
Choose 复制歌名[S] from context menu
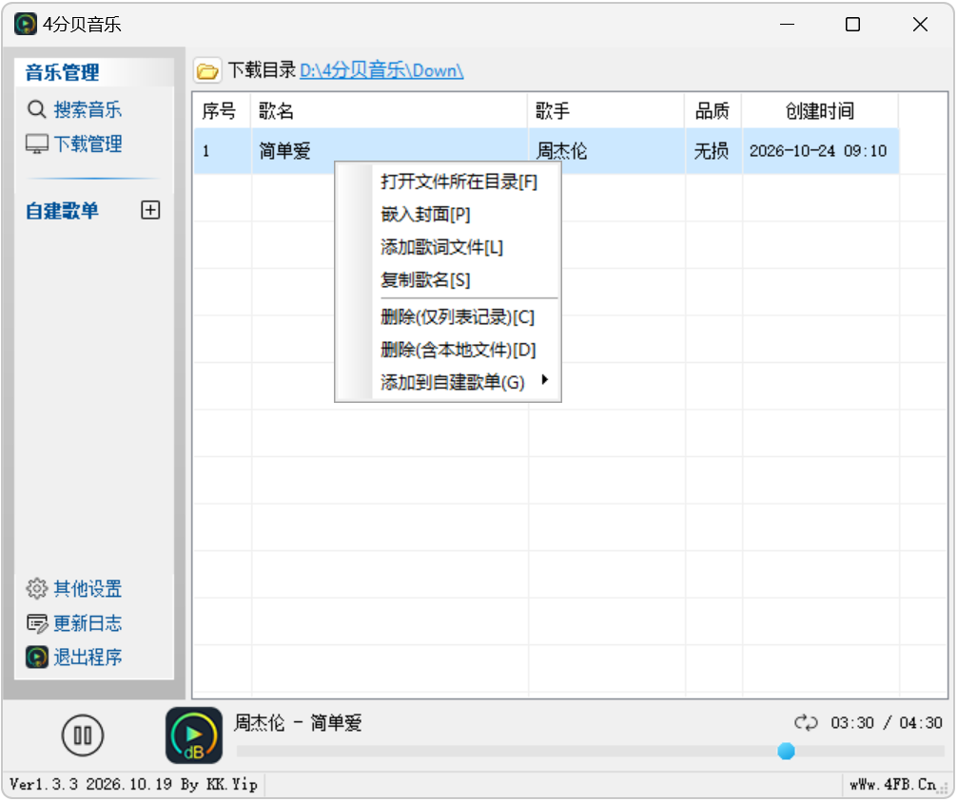click(425, 280)
